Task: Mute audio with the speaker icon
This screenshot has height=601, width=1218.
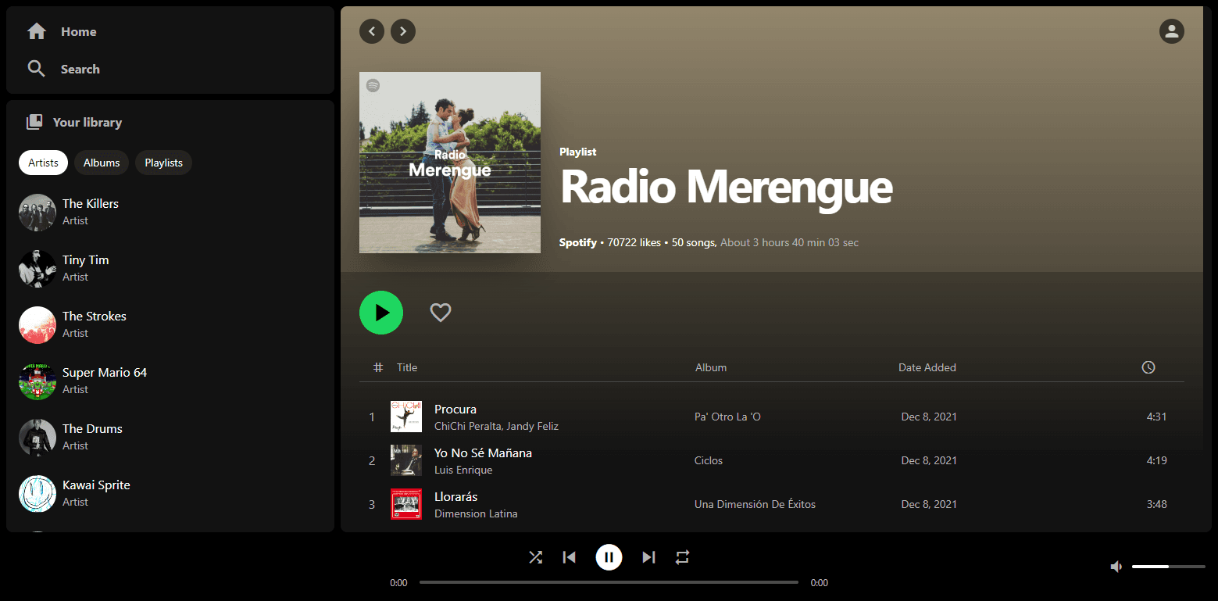Action: coord(1116,567)
